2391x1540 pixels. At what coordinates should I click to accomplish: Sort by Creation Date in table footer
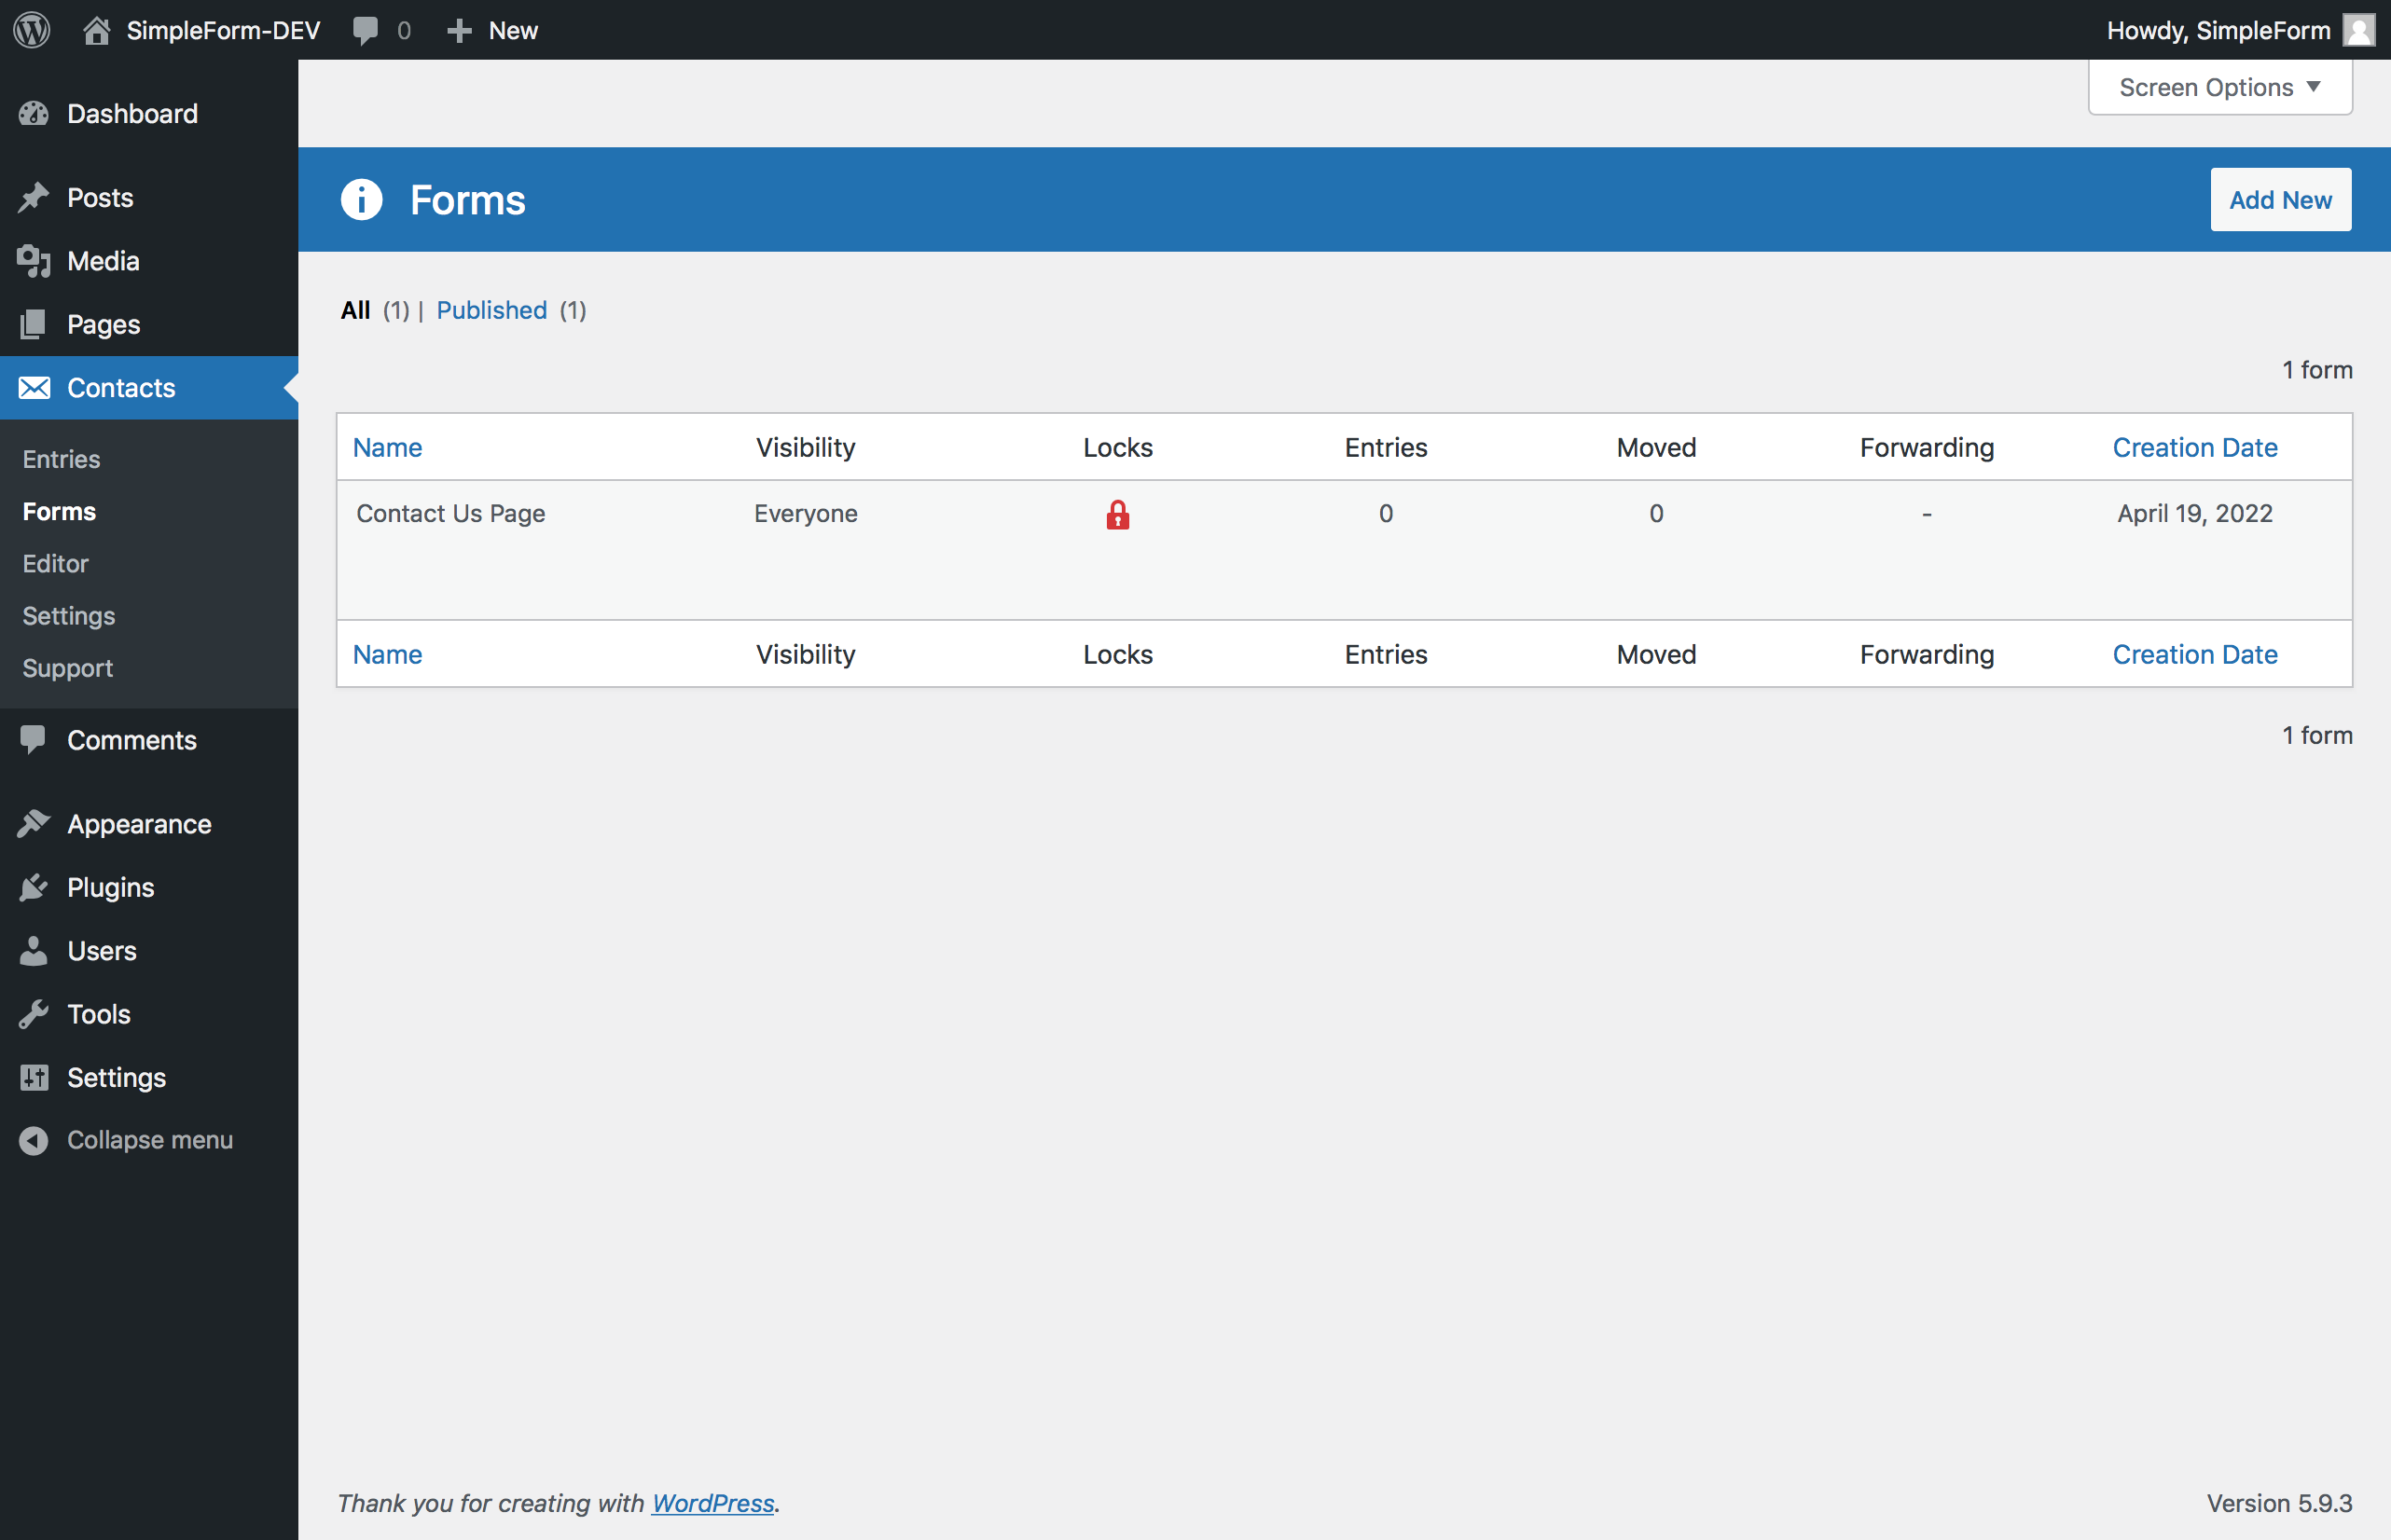coord(2195,654)
